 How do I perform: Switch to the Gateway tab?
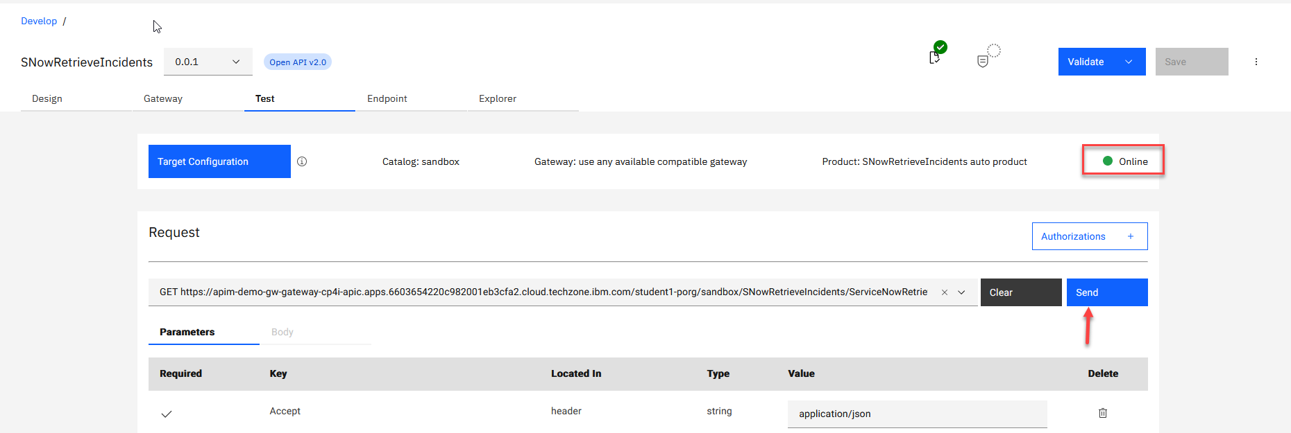click(163, 98)
